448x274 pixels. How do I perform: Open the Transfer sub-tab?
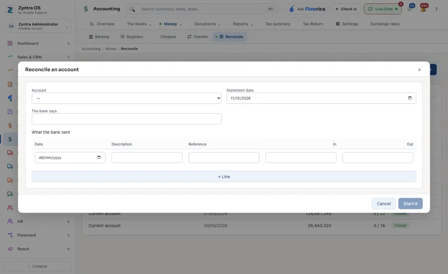[x=198, y=36]
